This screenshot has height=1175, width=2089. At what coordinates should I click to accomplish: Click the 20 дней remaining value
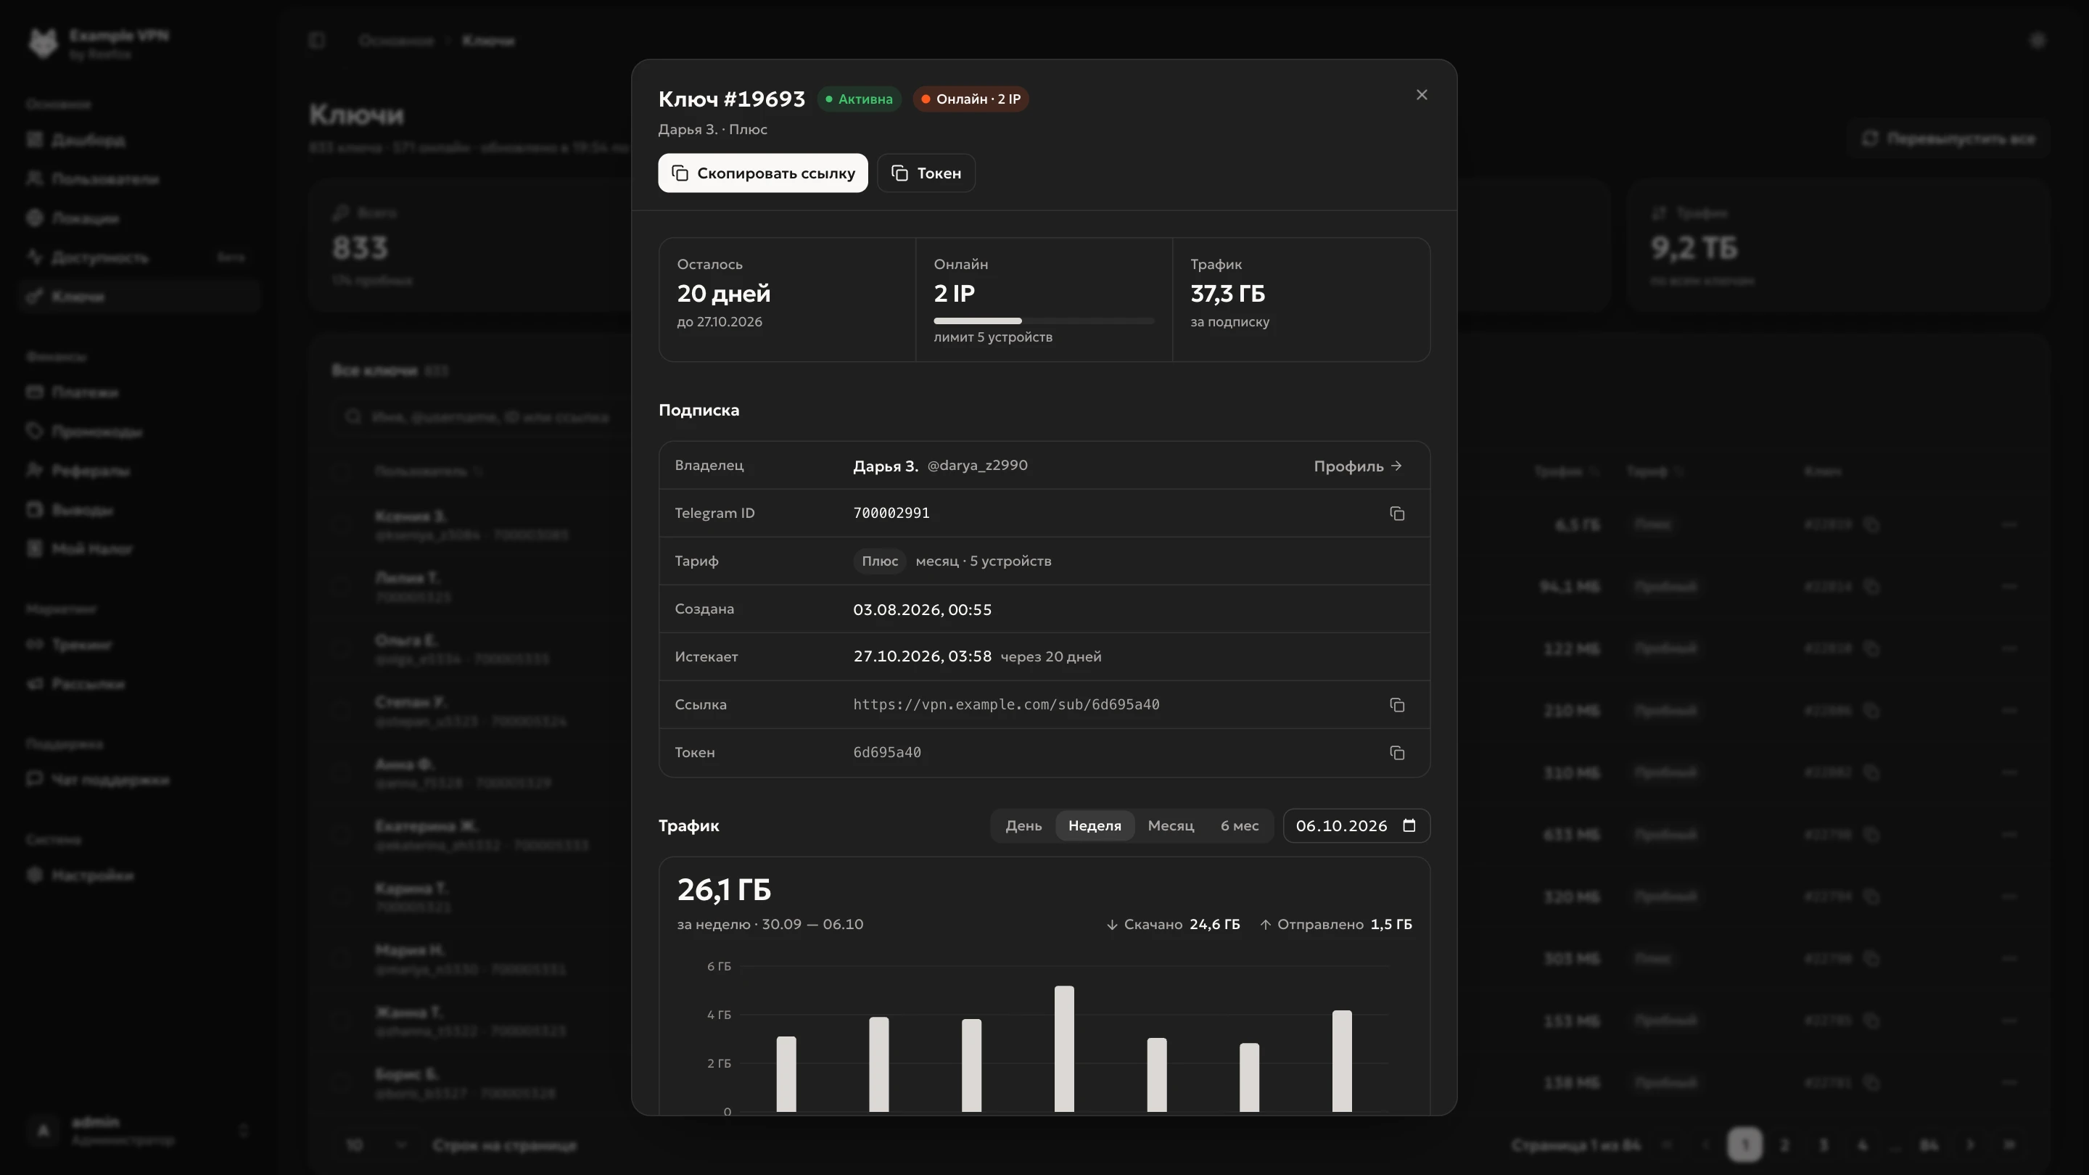click(723, 294)
